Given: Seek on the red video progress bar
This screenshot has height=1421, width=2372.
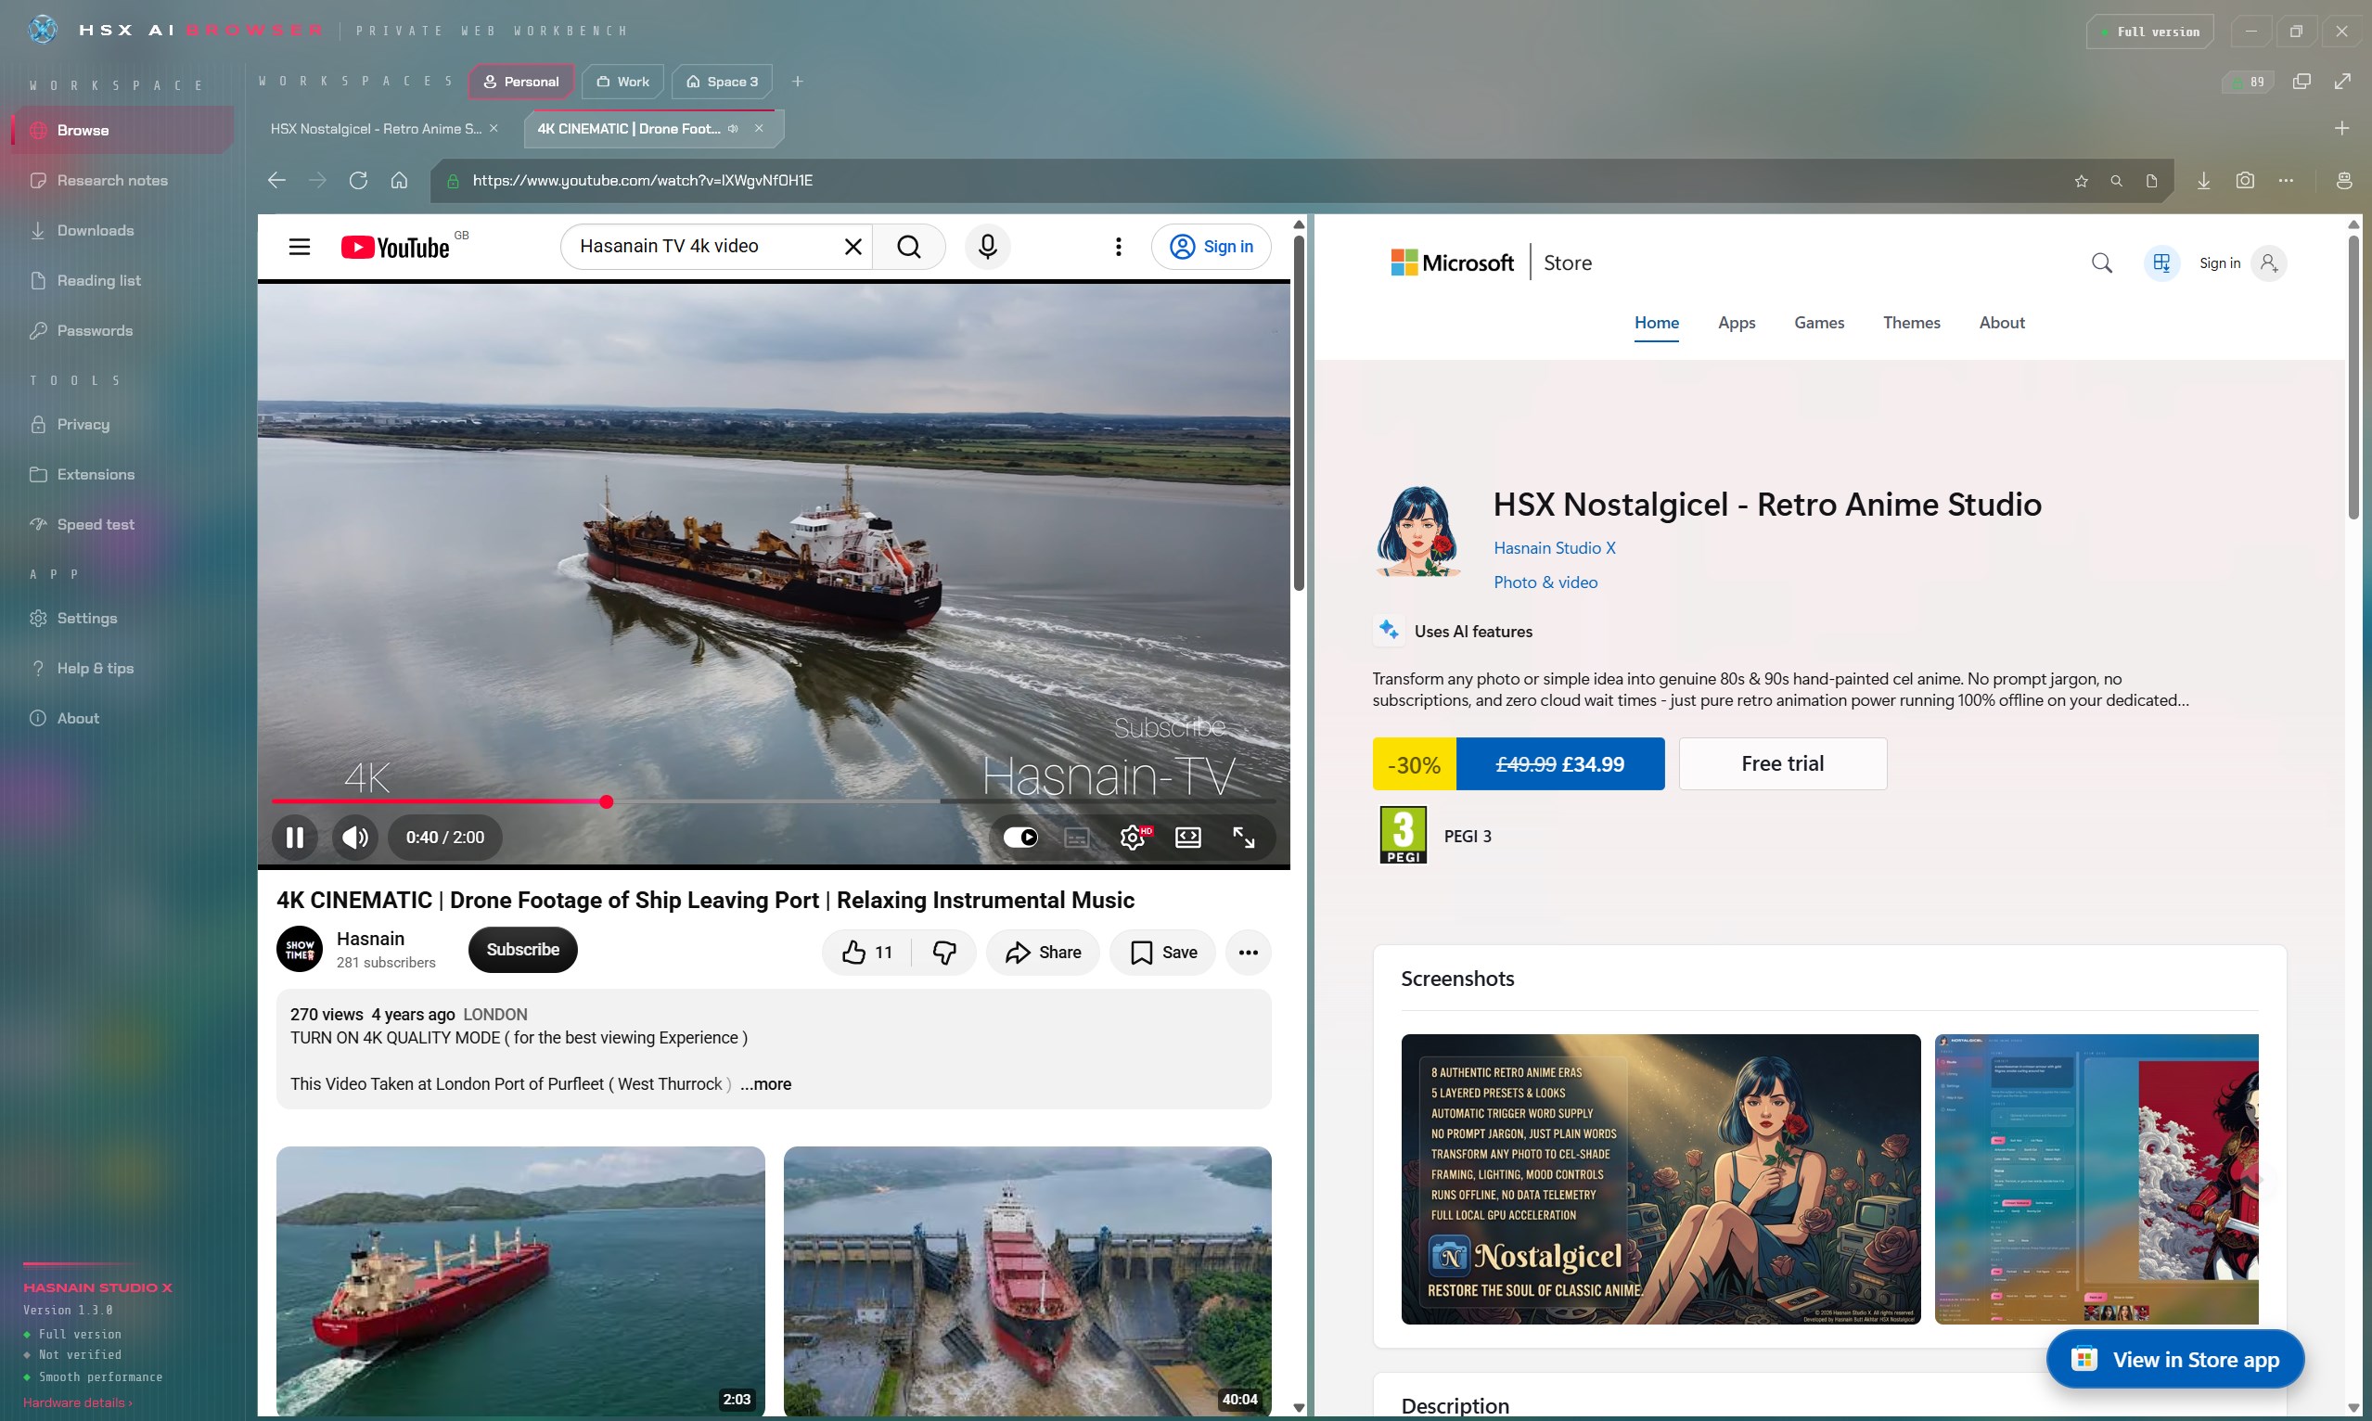Looking at the screenshot, I should [x=774, y=800].
